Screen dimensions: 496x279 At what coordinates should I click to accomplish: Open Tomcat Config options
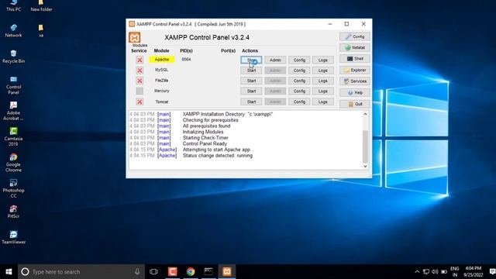299,102
